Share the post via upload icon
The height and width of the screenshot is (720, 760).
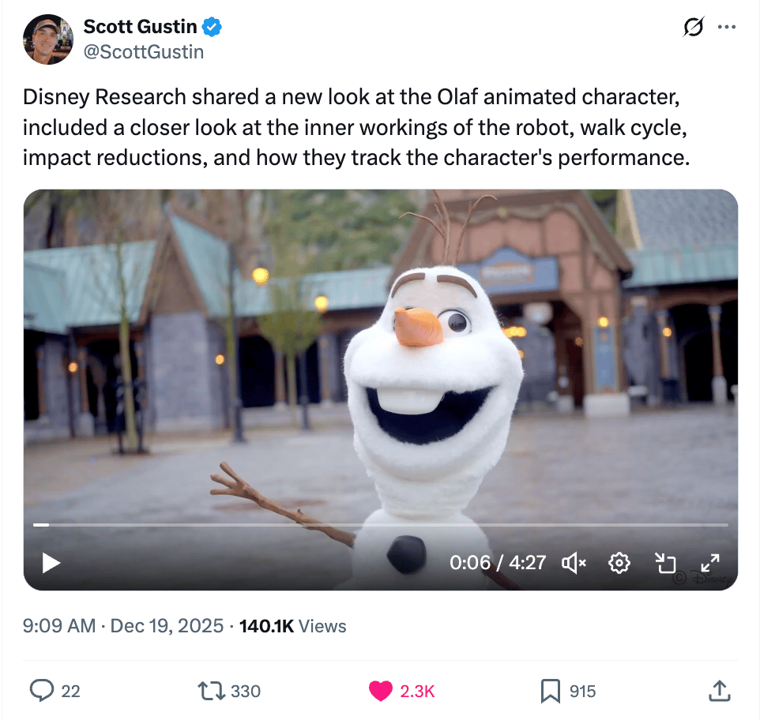tap(719, 691)
